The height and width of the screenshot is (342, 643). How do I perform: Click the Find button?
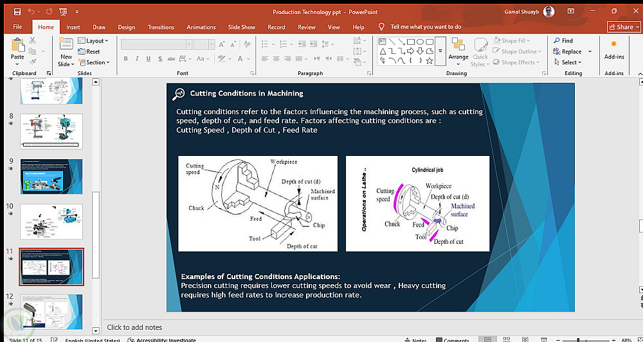click(x=563, y=40)
